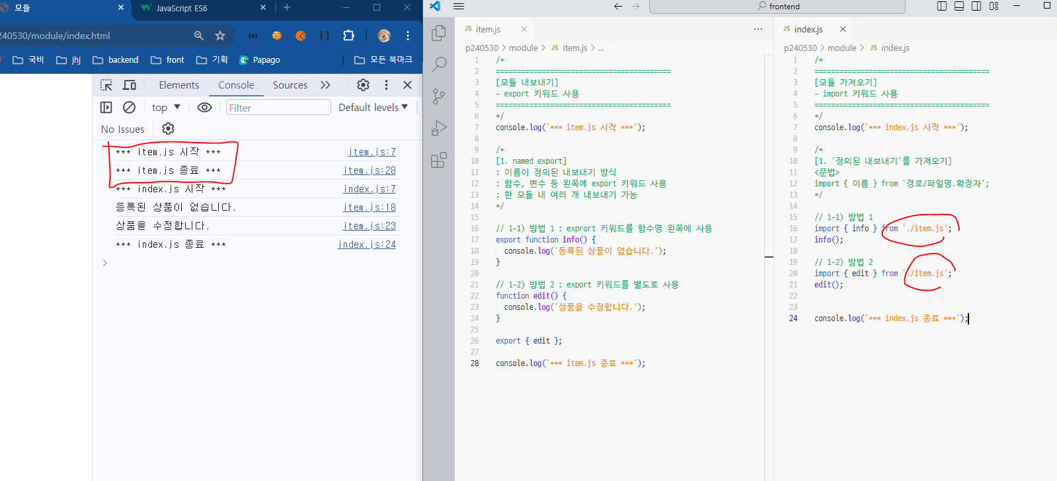
Task: Open the Chrome profile avatar
Action: pos(384,36)
